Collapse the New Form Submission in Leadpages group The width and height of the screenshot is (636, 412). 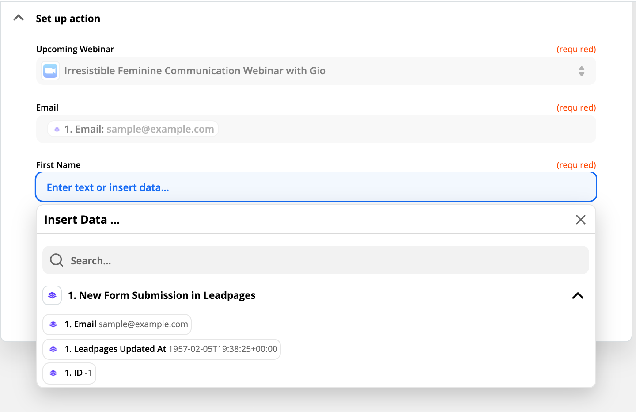point(578,296)
